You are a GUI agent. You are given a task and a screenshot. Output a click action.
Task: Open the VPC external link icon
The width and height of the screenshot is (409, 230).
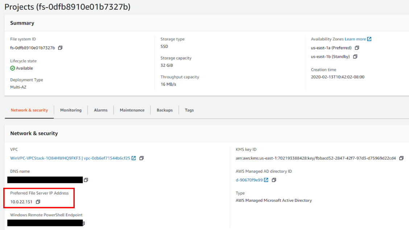pos(134,158)
